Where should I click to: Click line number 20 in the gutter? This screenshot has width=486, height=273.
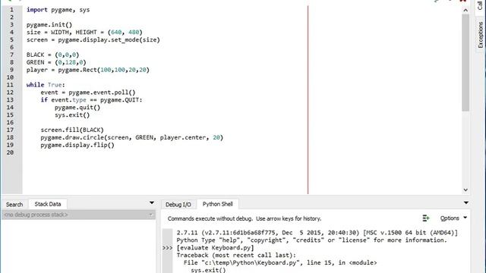[10, 152]
